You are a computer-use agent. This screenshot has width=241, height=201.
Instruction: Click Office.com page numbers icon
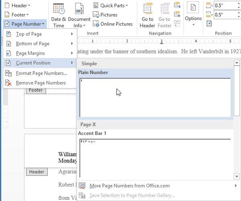pyautogui.click(x=82, y=186)
